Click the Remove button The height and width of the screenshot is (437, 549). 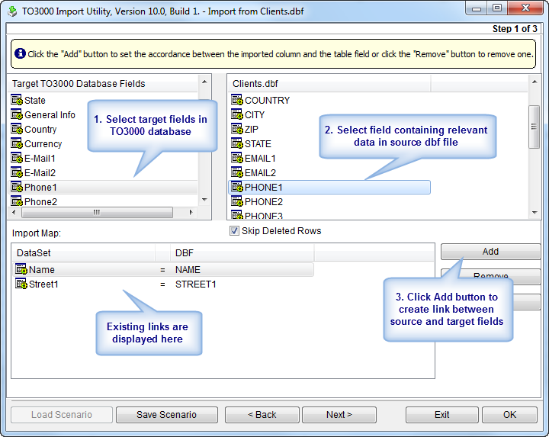point(490,276)
